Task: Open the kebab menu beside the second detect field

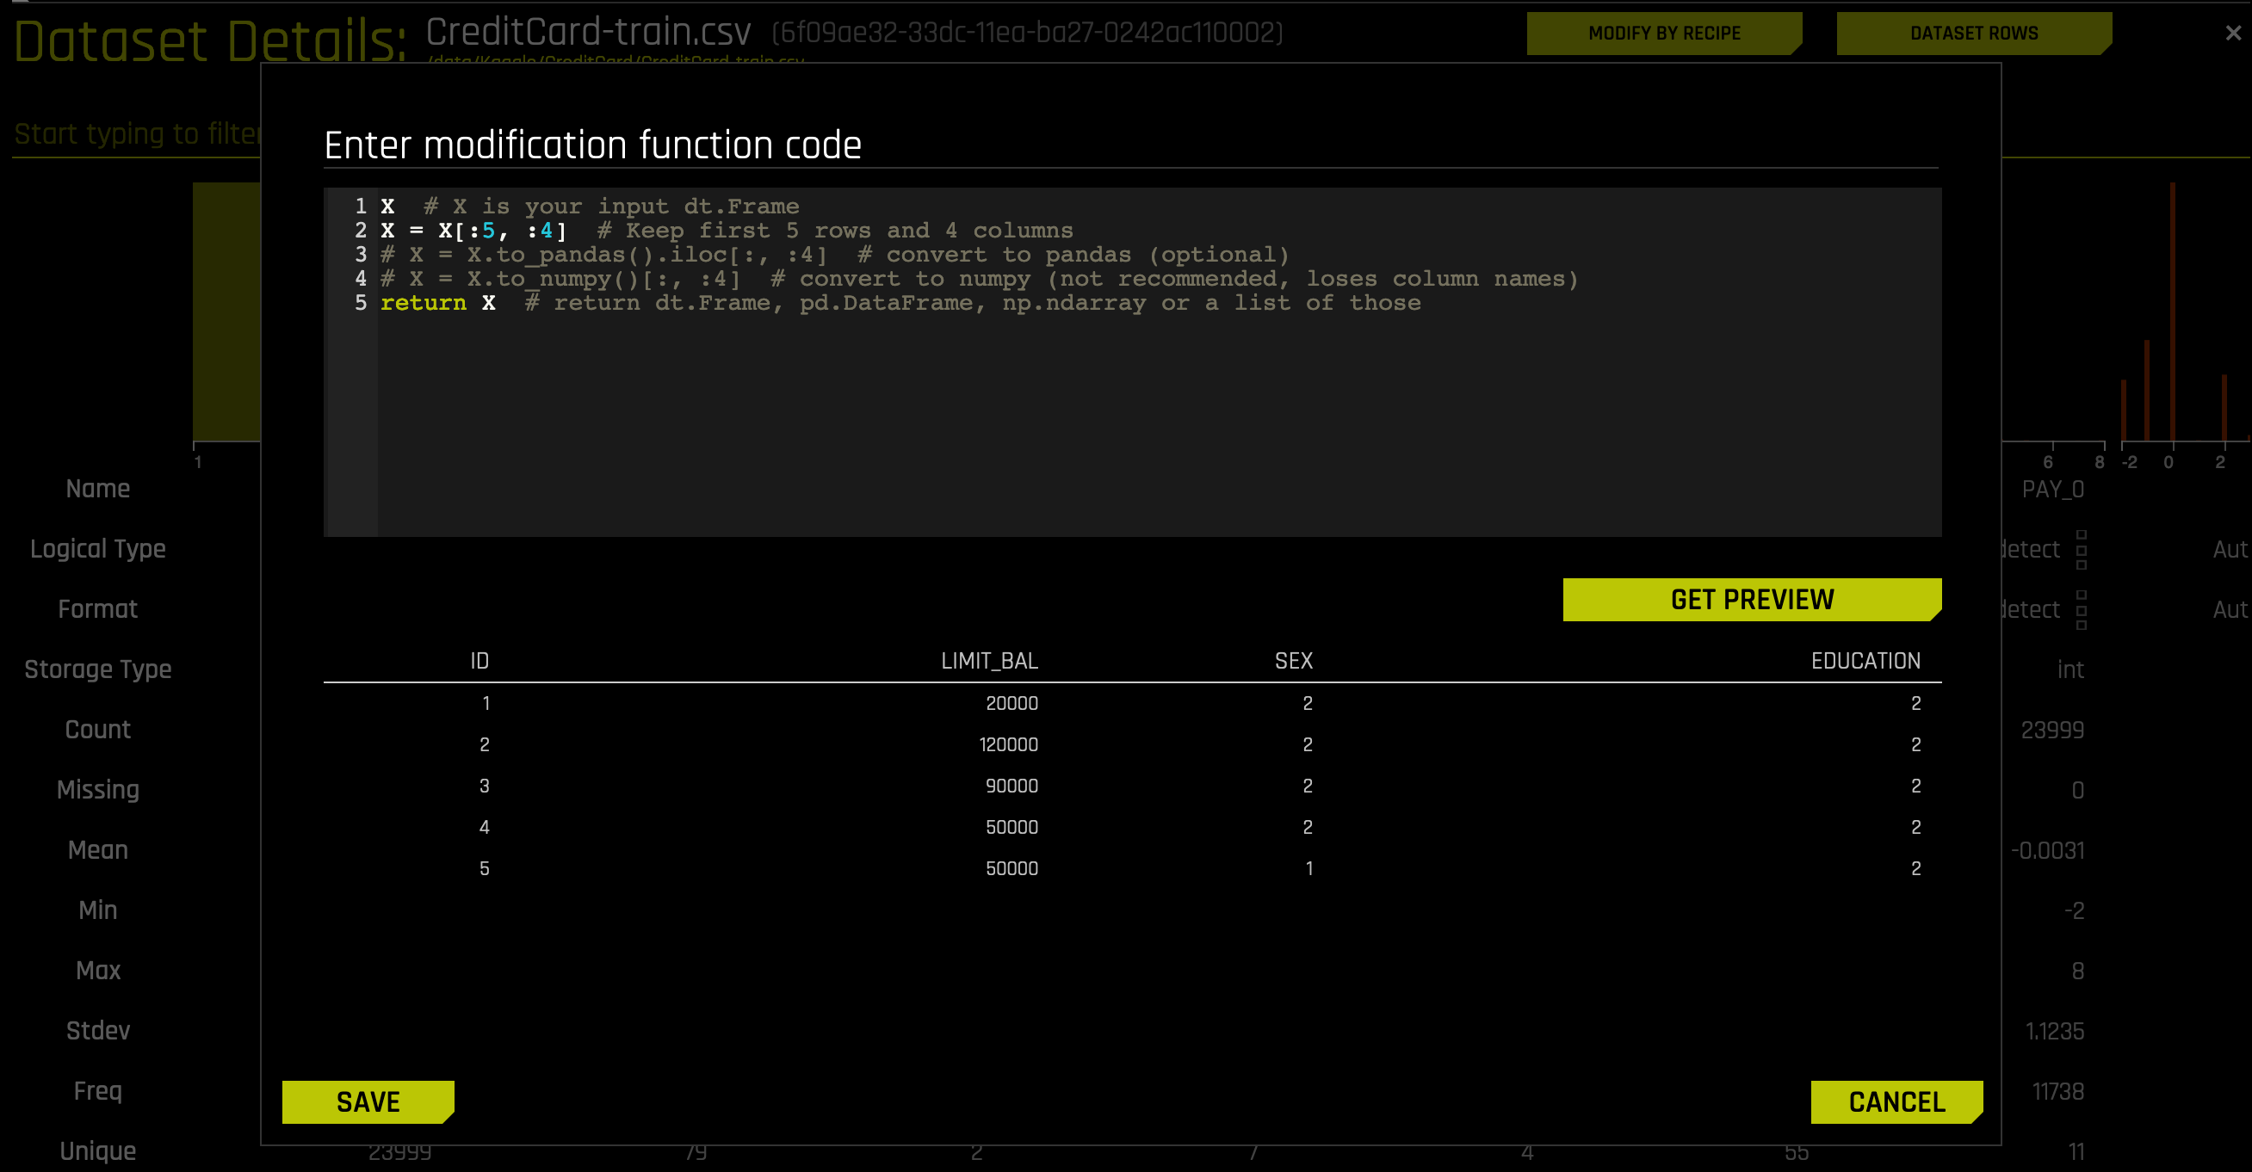Action: [x=2083, y=609]
